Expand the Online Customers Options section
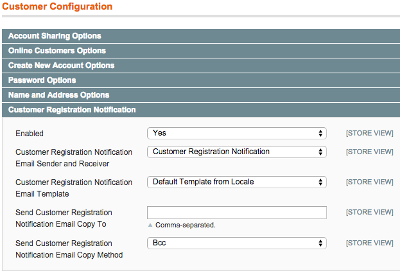 pyautogui.click(x=201, y=51)
